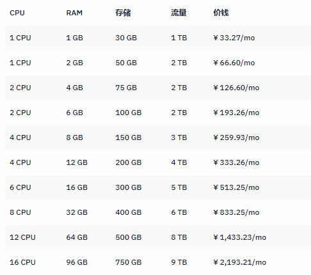The image size is (311, 275).
Task: Click 2 TB in the 75 GB row
Action: pyautogui.click(x=179, y=88)
